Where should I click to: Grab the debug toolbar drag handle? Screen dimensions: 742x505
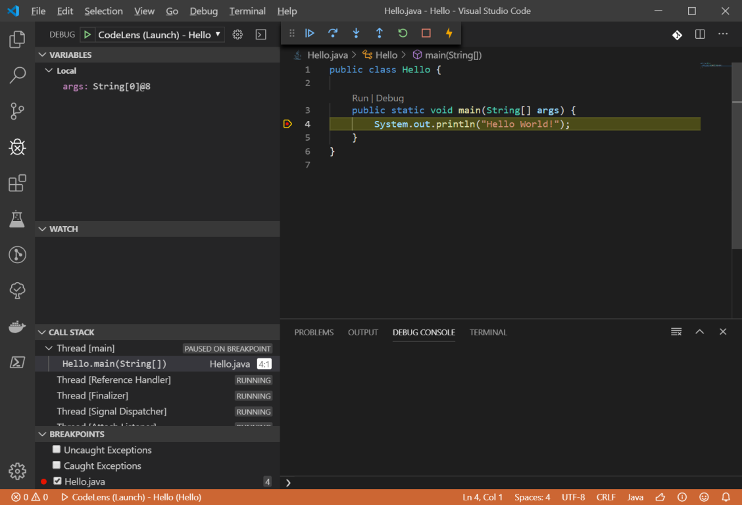(291, 33)
